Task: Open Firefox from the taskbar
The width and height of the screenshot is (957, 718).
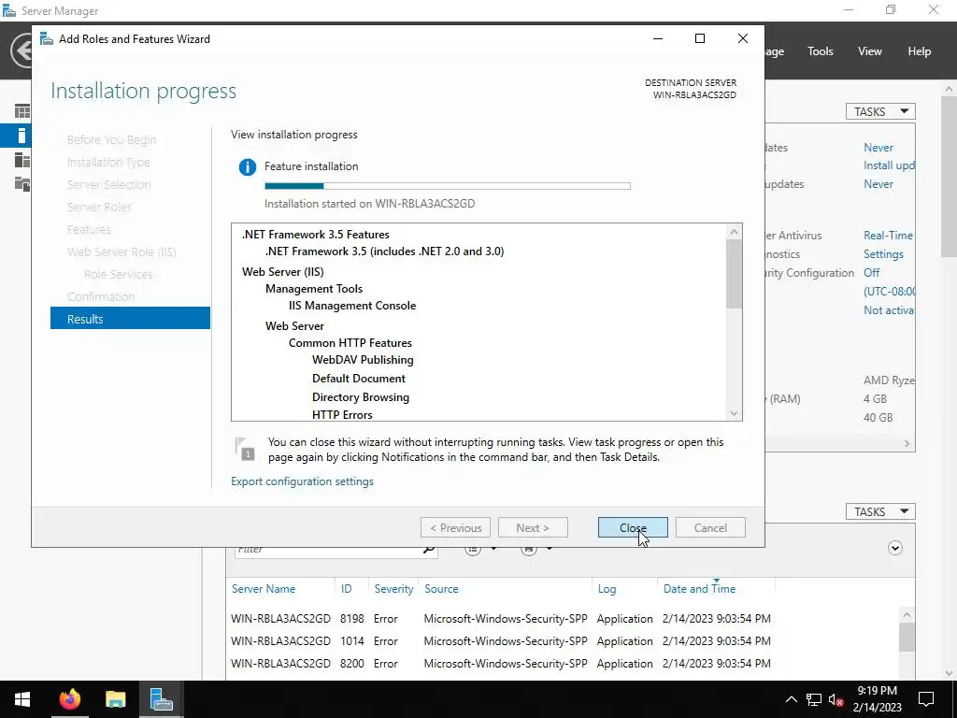Action: click(69, 699)
